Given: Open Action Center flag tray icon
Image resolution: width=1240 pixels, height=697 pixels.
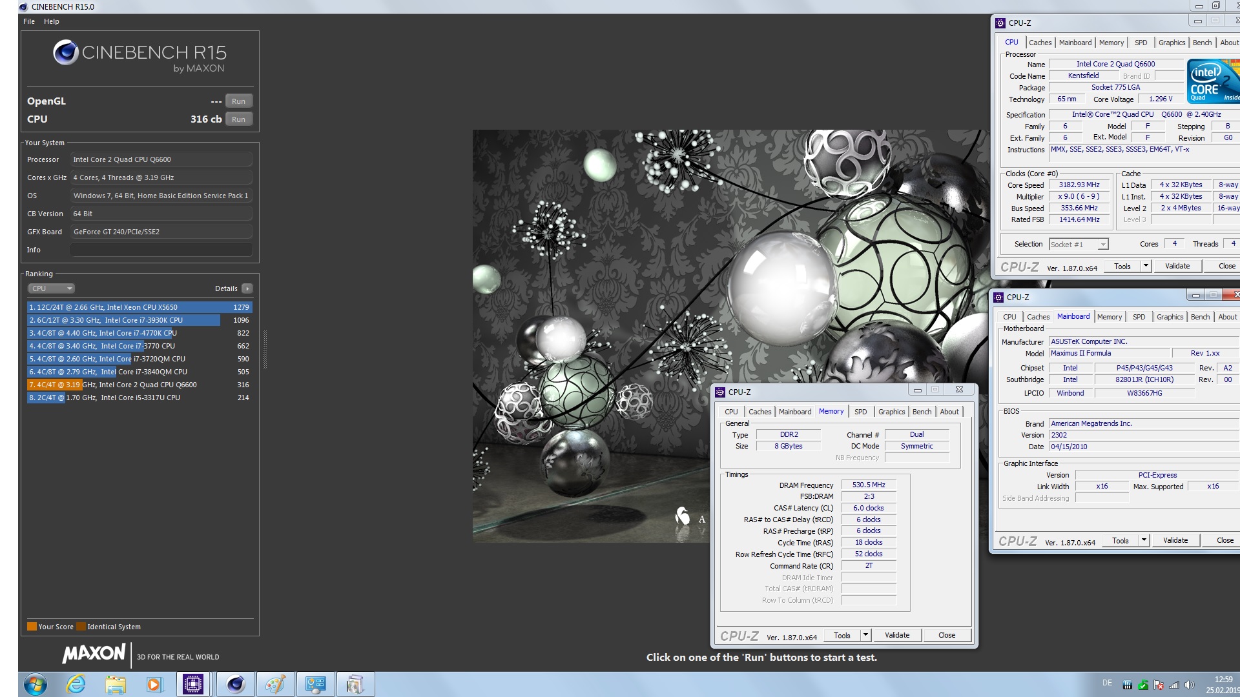Looking at the screenshot, I should point(1159,685).
